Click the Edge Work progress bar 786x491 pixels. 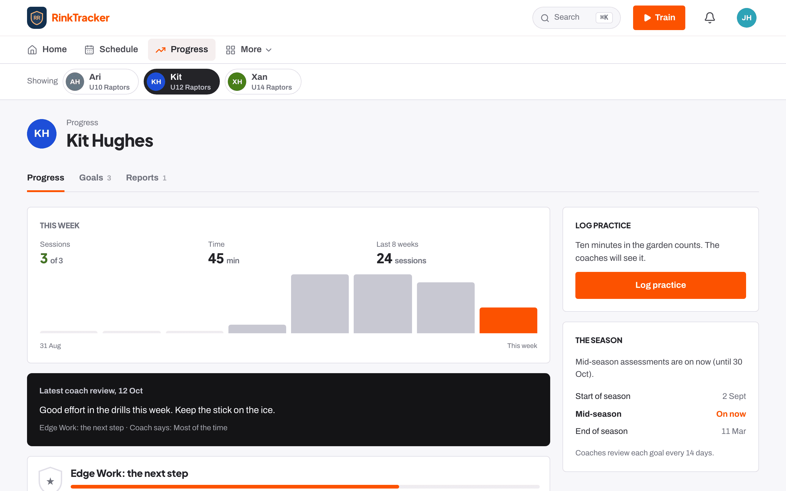coord(305,486)
